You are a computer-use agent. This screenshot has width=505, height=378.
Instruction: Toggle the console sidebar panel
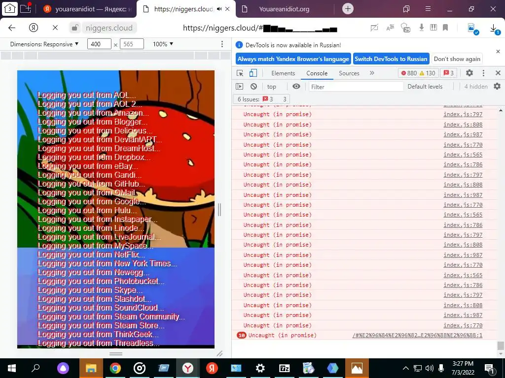click(x=240, y=86)
